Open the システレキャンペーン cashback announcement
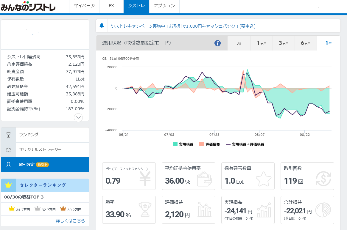This screenshot has width=347, height=230. [183, 26]
